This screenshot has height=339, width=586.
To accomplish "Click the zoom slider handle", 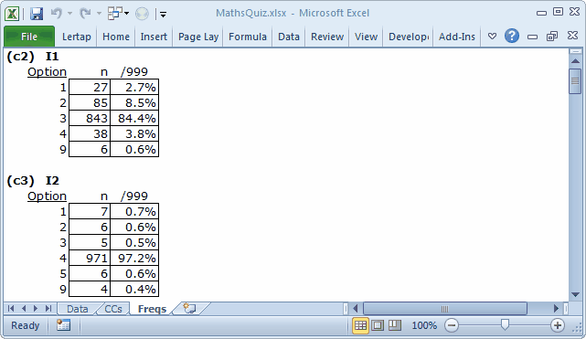I will pos(505,325).
